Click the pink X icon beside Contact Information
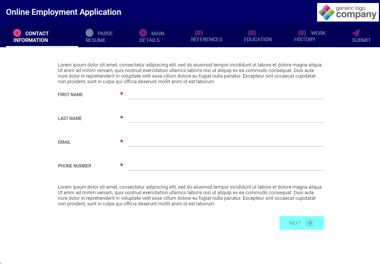Screen dimensions: 380x264 pos(17,33)
